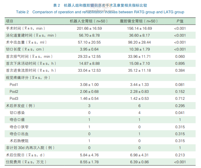Select the 项目 column header

10,21
